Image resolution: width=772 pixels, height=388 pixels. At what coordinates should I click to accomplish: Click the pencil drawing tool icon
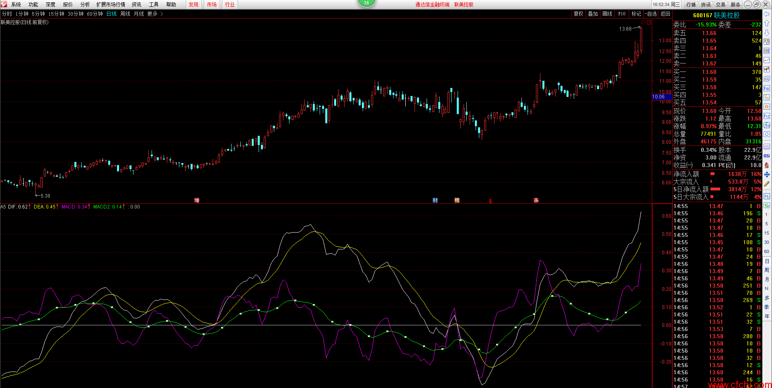pos(767,184)
